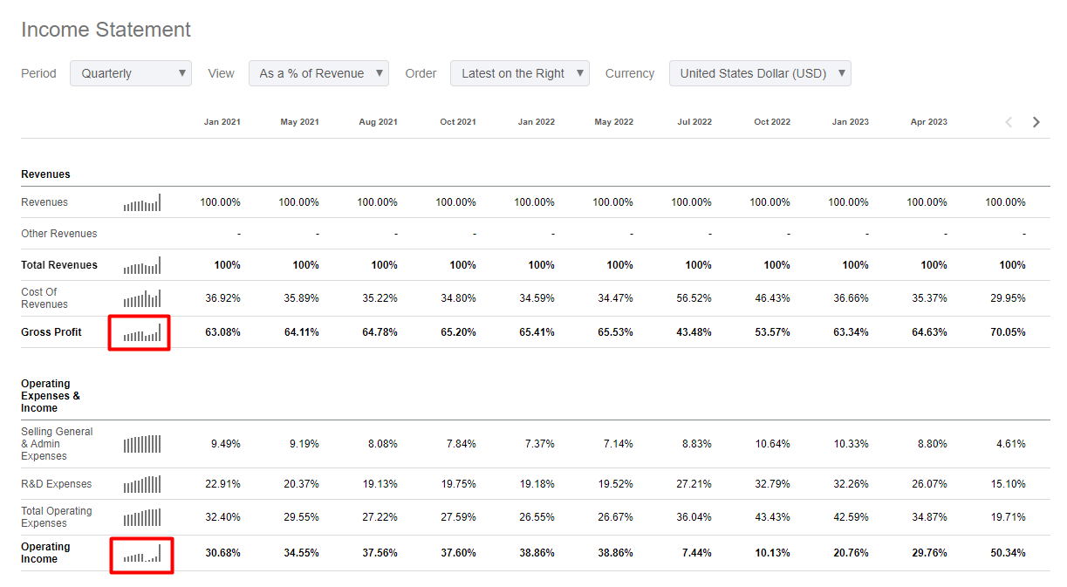Change the Currency United States Dollar dropdown

click(760, 73)
